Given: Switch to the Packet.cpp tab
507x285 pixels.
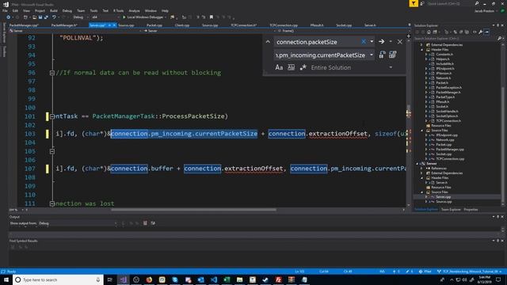Looking at the screenshot, I should [x=154, y=25].
